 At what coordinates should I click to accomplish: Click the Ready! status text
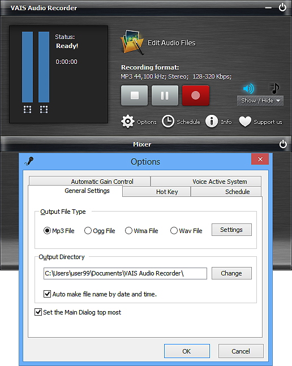pyautogui.click(x=67, y=46)
